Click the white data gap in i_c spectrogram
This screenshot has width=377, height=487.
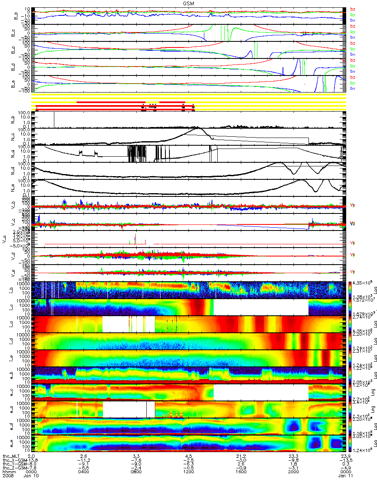click(261, 307)
